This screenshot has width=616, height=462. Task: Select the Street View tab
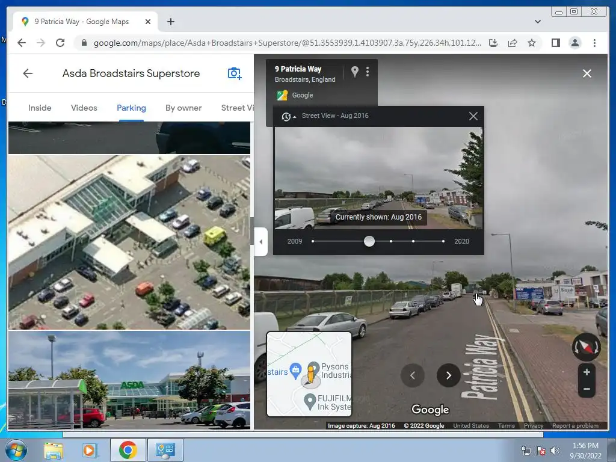coord(237,108)
